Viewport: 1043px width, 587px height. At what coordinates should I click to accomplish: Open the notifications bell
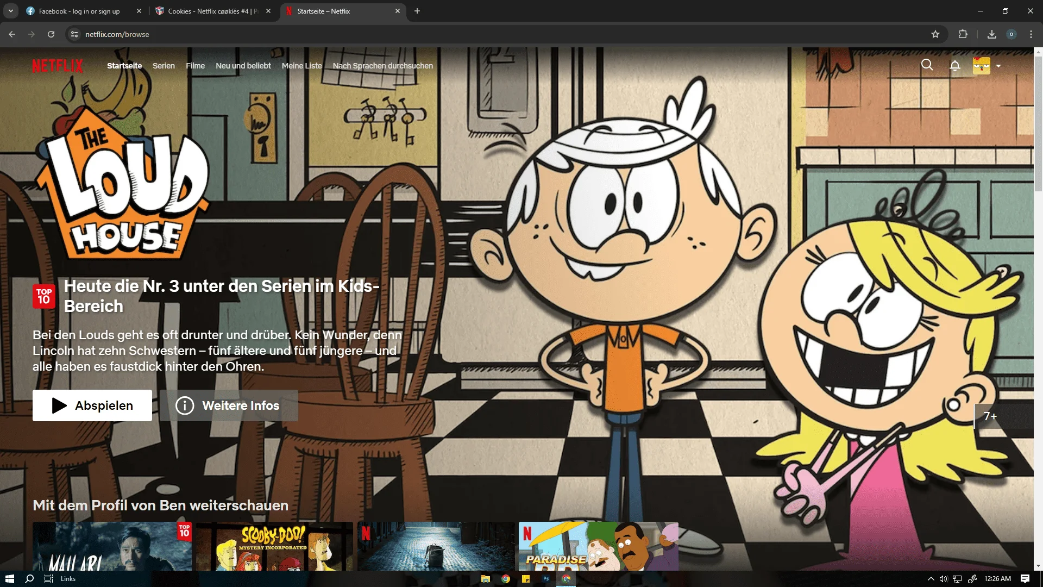954,66
